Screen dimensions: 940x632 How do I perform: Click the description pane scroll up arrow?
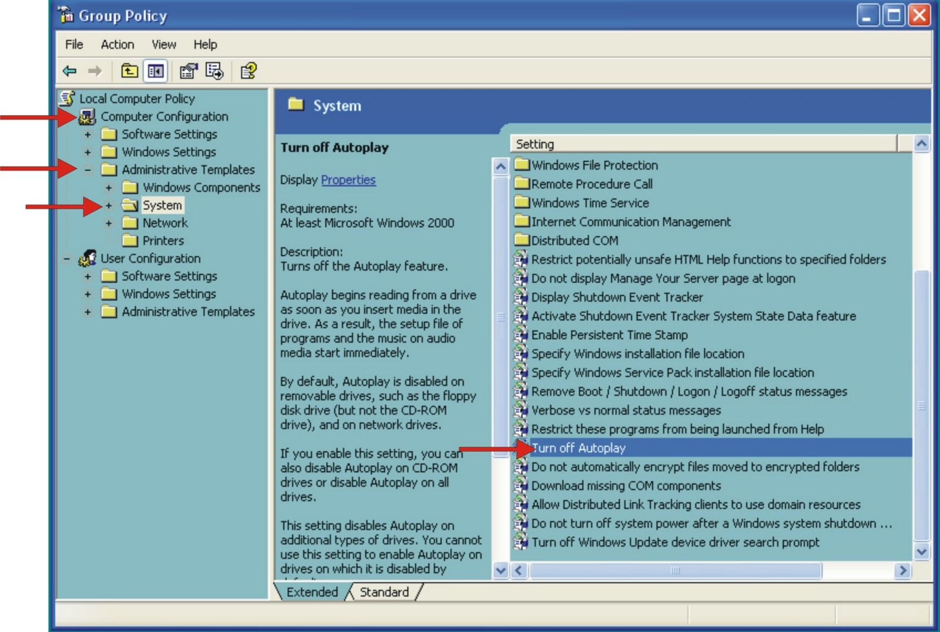coord(500,167)
